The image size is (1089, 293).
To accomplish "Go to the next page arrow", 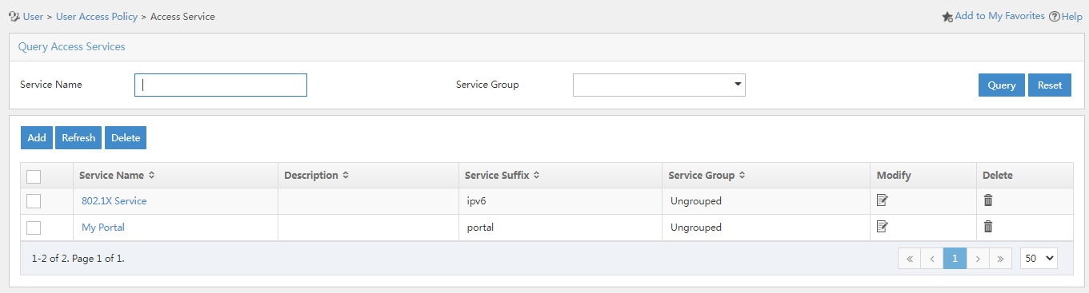I will (978, 259).
